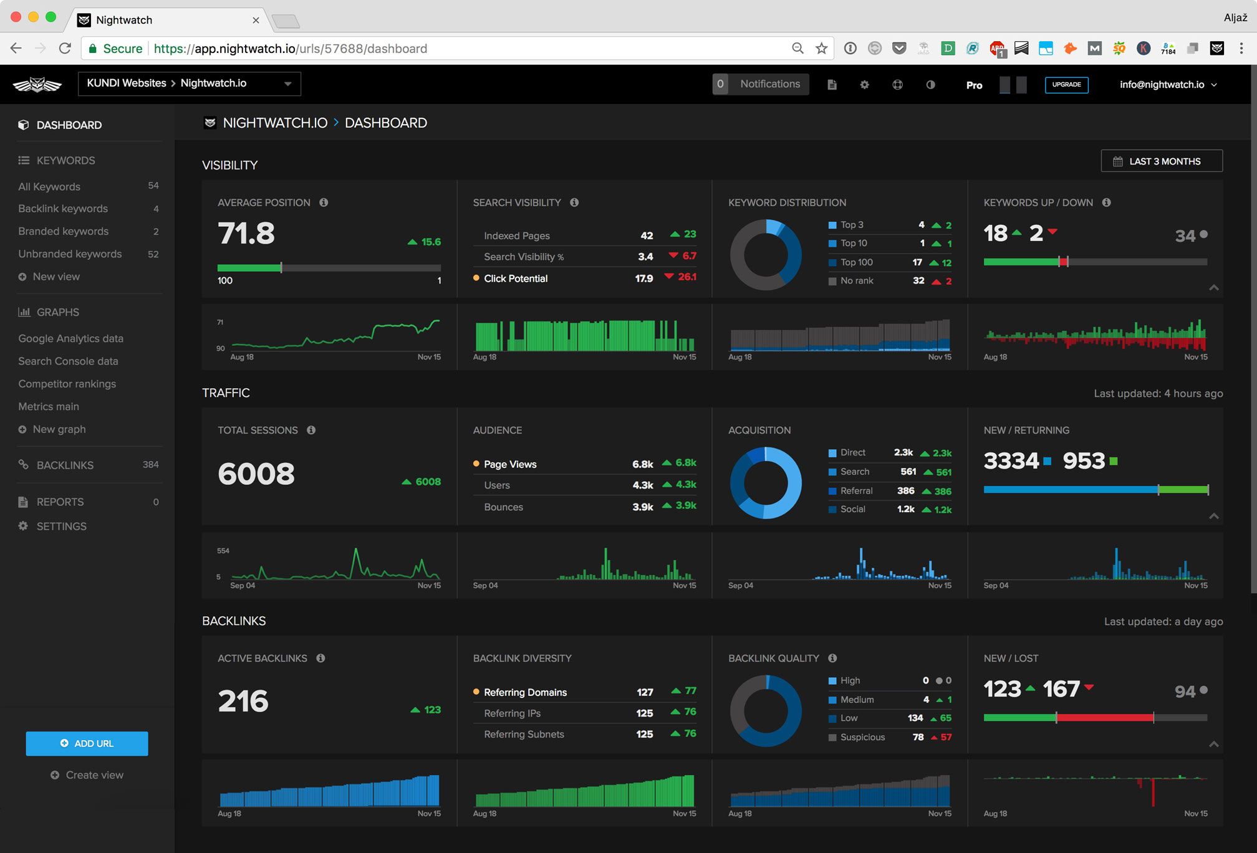Open the Nightwatch owl logo home icon

(x=37, y=83)
